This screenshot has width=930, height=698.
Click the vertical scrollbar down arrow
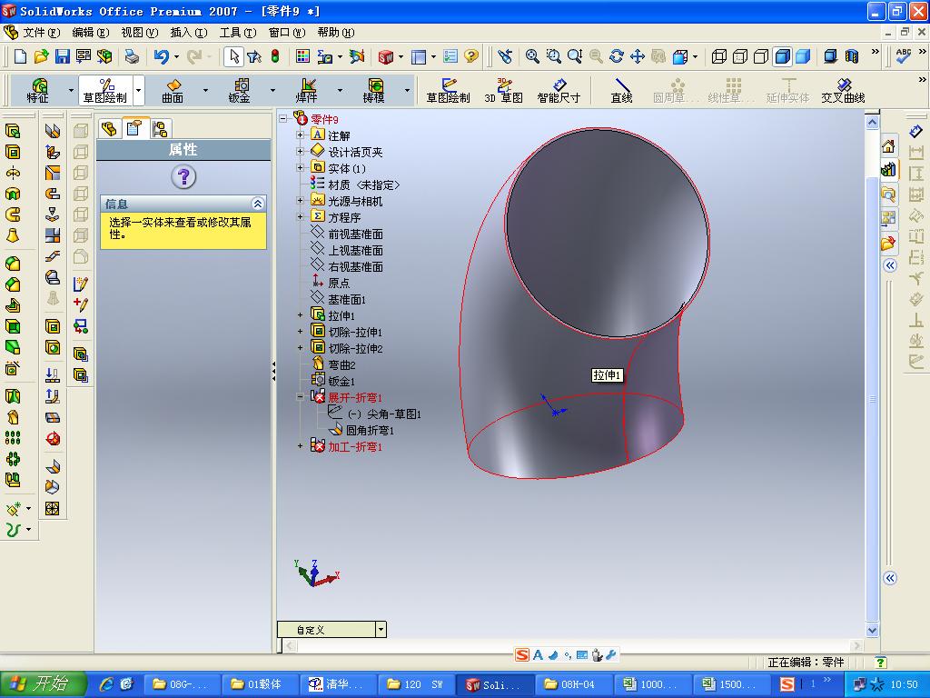click(x=872, y=630)
